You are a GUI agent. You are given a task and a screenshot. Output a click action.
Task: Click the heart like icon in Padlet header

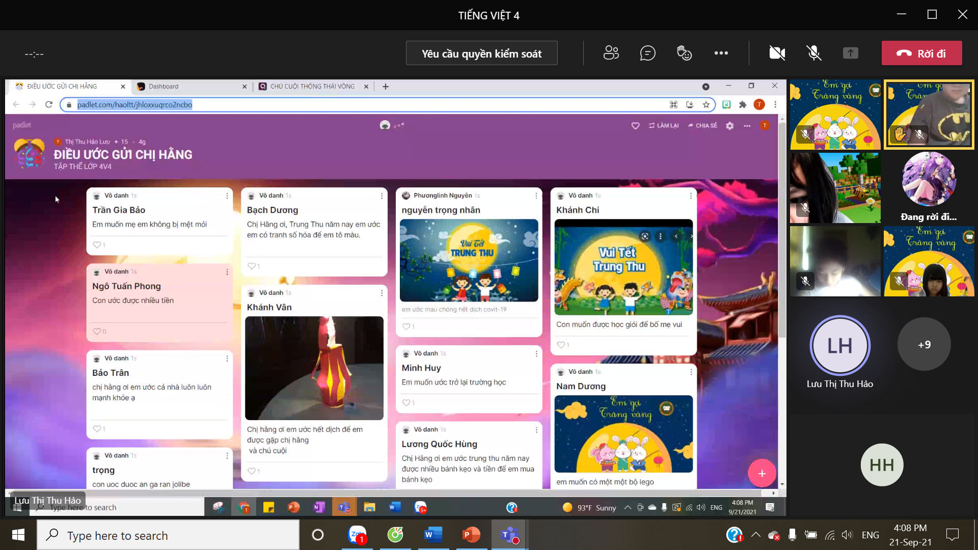click(x=635, y=126)
